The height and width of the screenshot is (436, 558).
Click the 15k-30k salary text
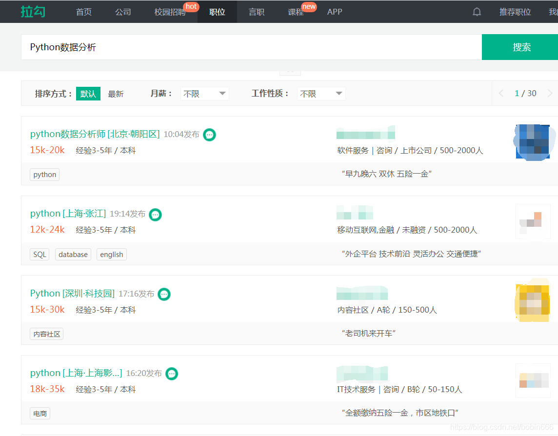[x=47, y=310]
